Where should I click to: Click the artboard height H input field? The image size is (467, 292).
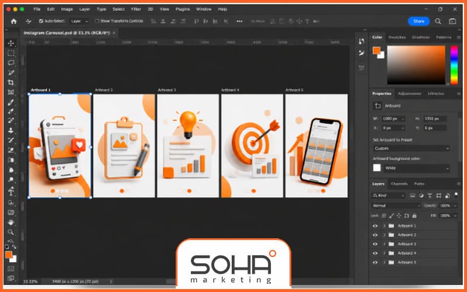coord(435,119)
